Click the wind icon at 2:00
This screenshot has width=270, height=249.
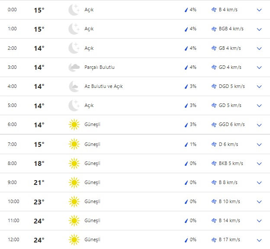point(214,48)
